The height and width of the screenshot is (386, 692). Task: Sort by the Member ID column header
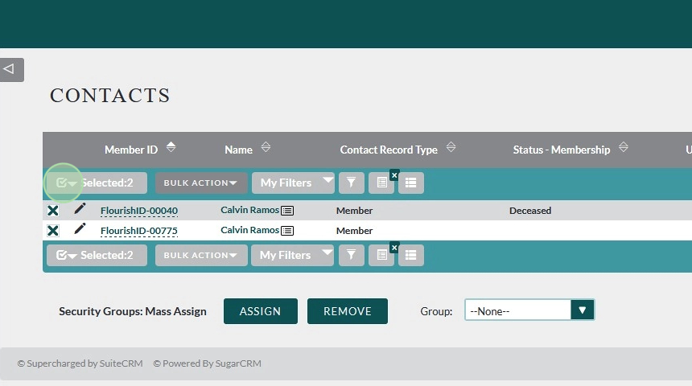pos(131,150)
